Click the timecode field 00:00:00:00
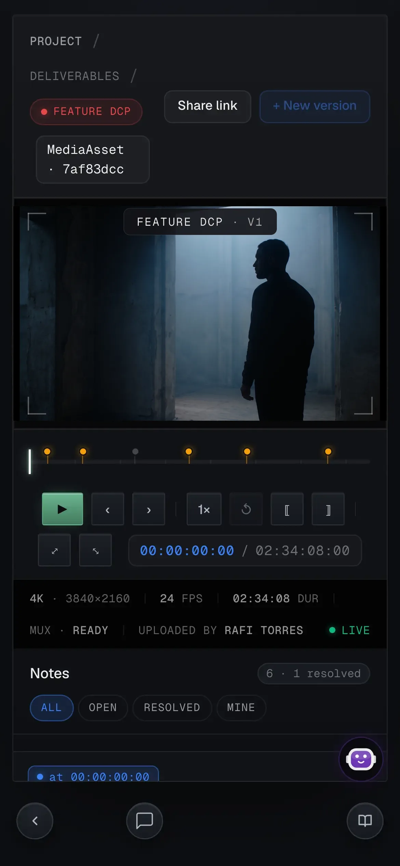Image resolution: width=400 pixels, height=866 pixels. click(187, 551)
